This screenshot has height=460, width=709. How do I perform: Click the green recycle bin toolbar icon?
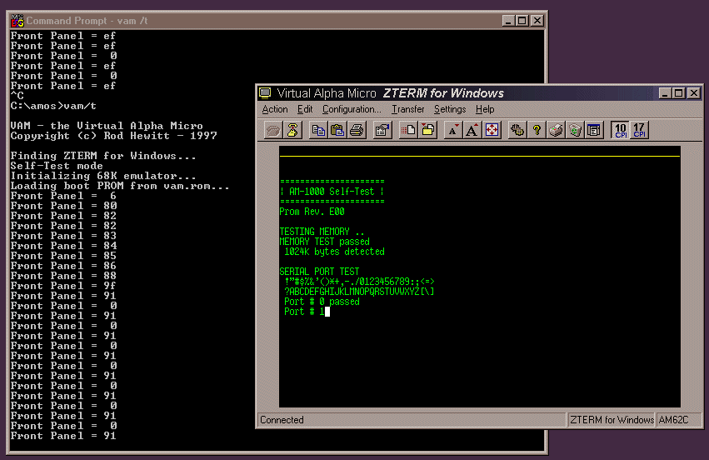coord(575,130)
